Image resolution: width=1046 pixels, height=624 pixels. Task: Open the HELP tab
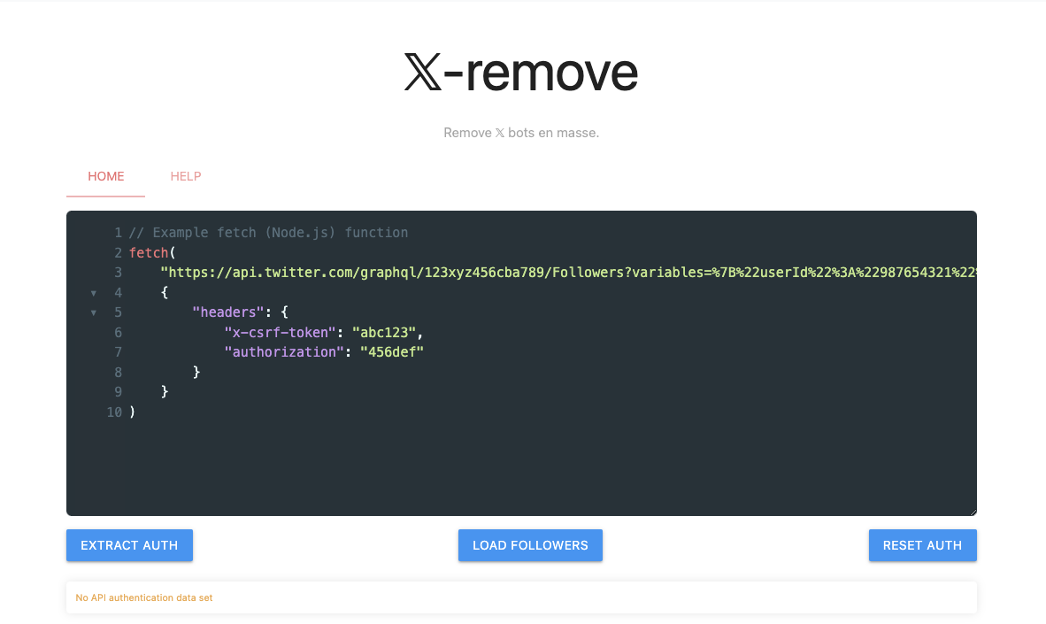[x=186, y=176]
